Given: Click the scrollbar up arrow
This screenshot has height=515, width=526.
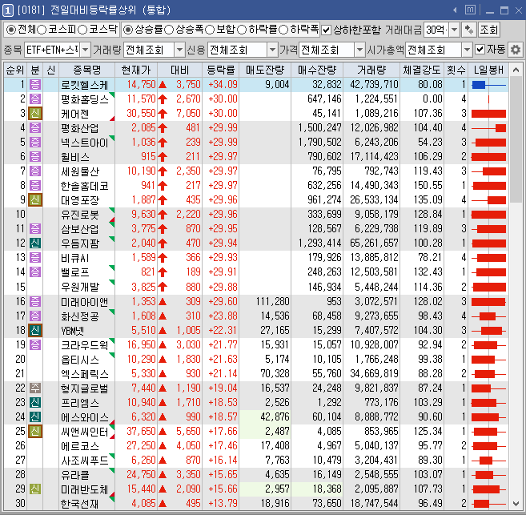Looking at the screenshot, I should pos(516,70).
